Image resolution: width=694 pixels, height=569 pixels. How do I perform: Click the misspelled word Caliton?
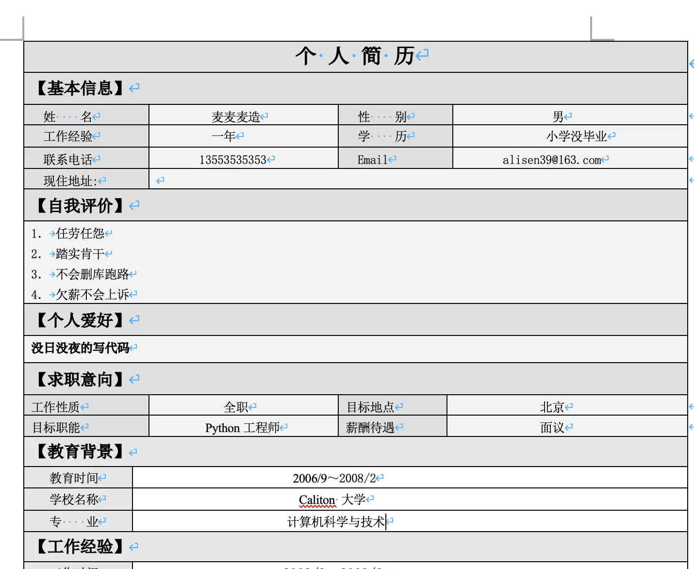pyautogui.click(x=317, y=500)
